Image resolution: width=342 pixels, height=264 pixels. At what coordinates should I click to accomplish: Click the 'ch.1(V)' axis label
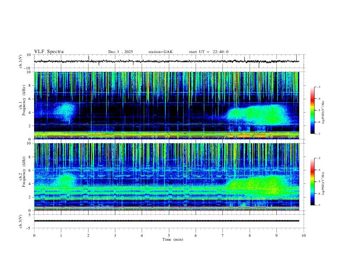coord(21,61)
